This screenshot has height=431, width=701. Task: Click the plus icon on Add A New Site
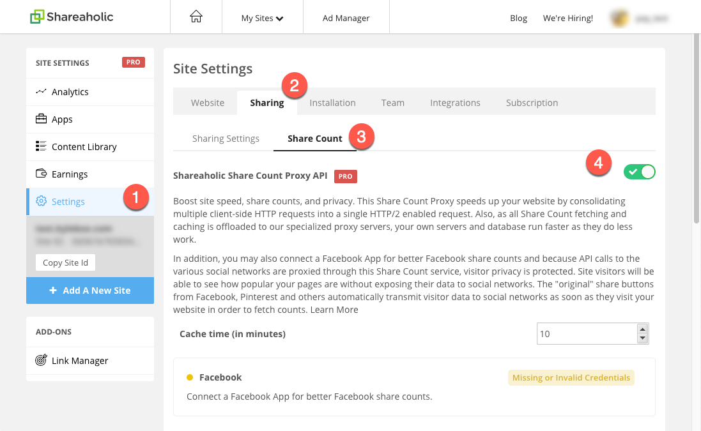pyautogui.click(x=53, y=291)
